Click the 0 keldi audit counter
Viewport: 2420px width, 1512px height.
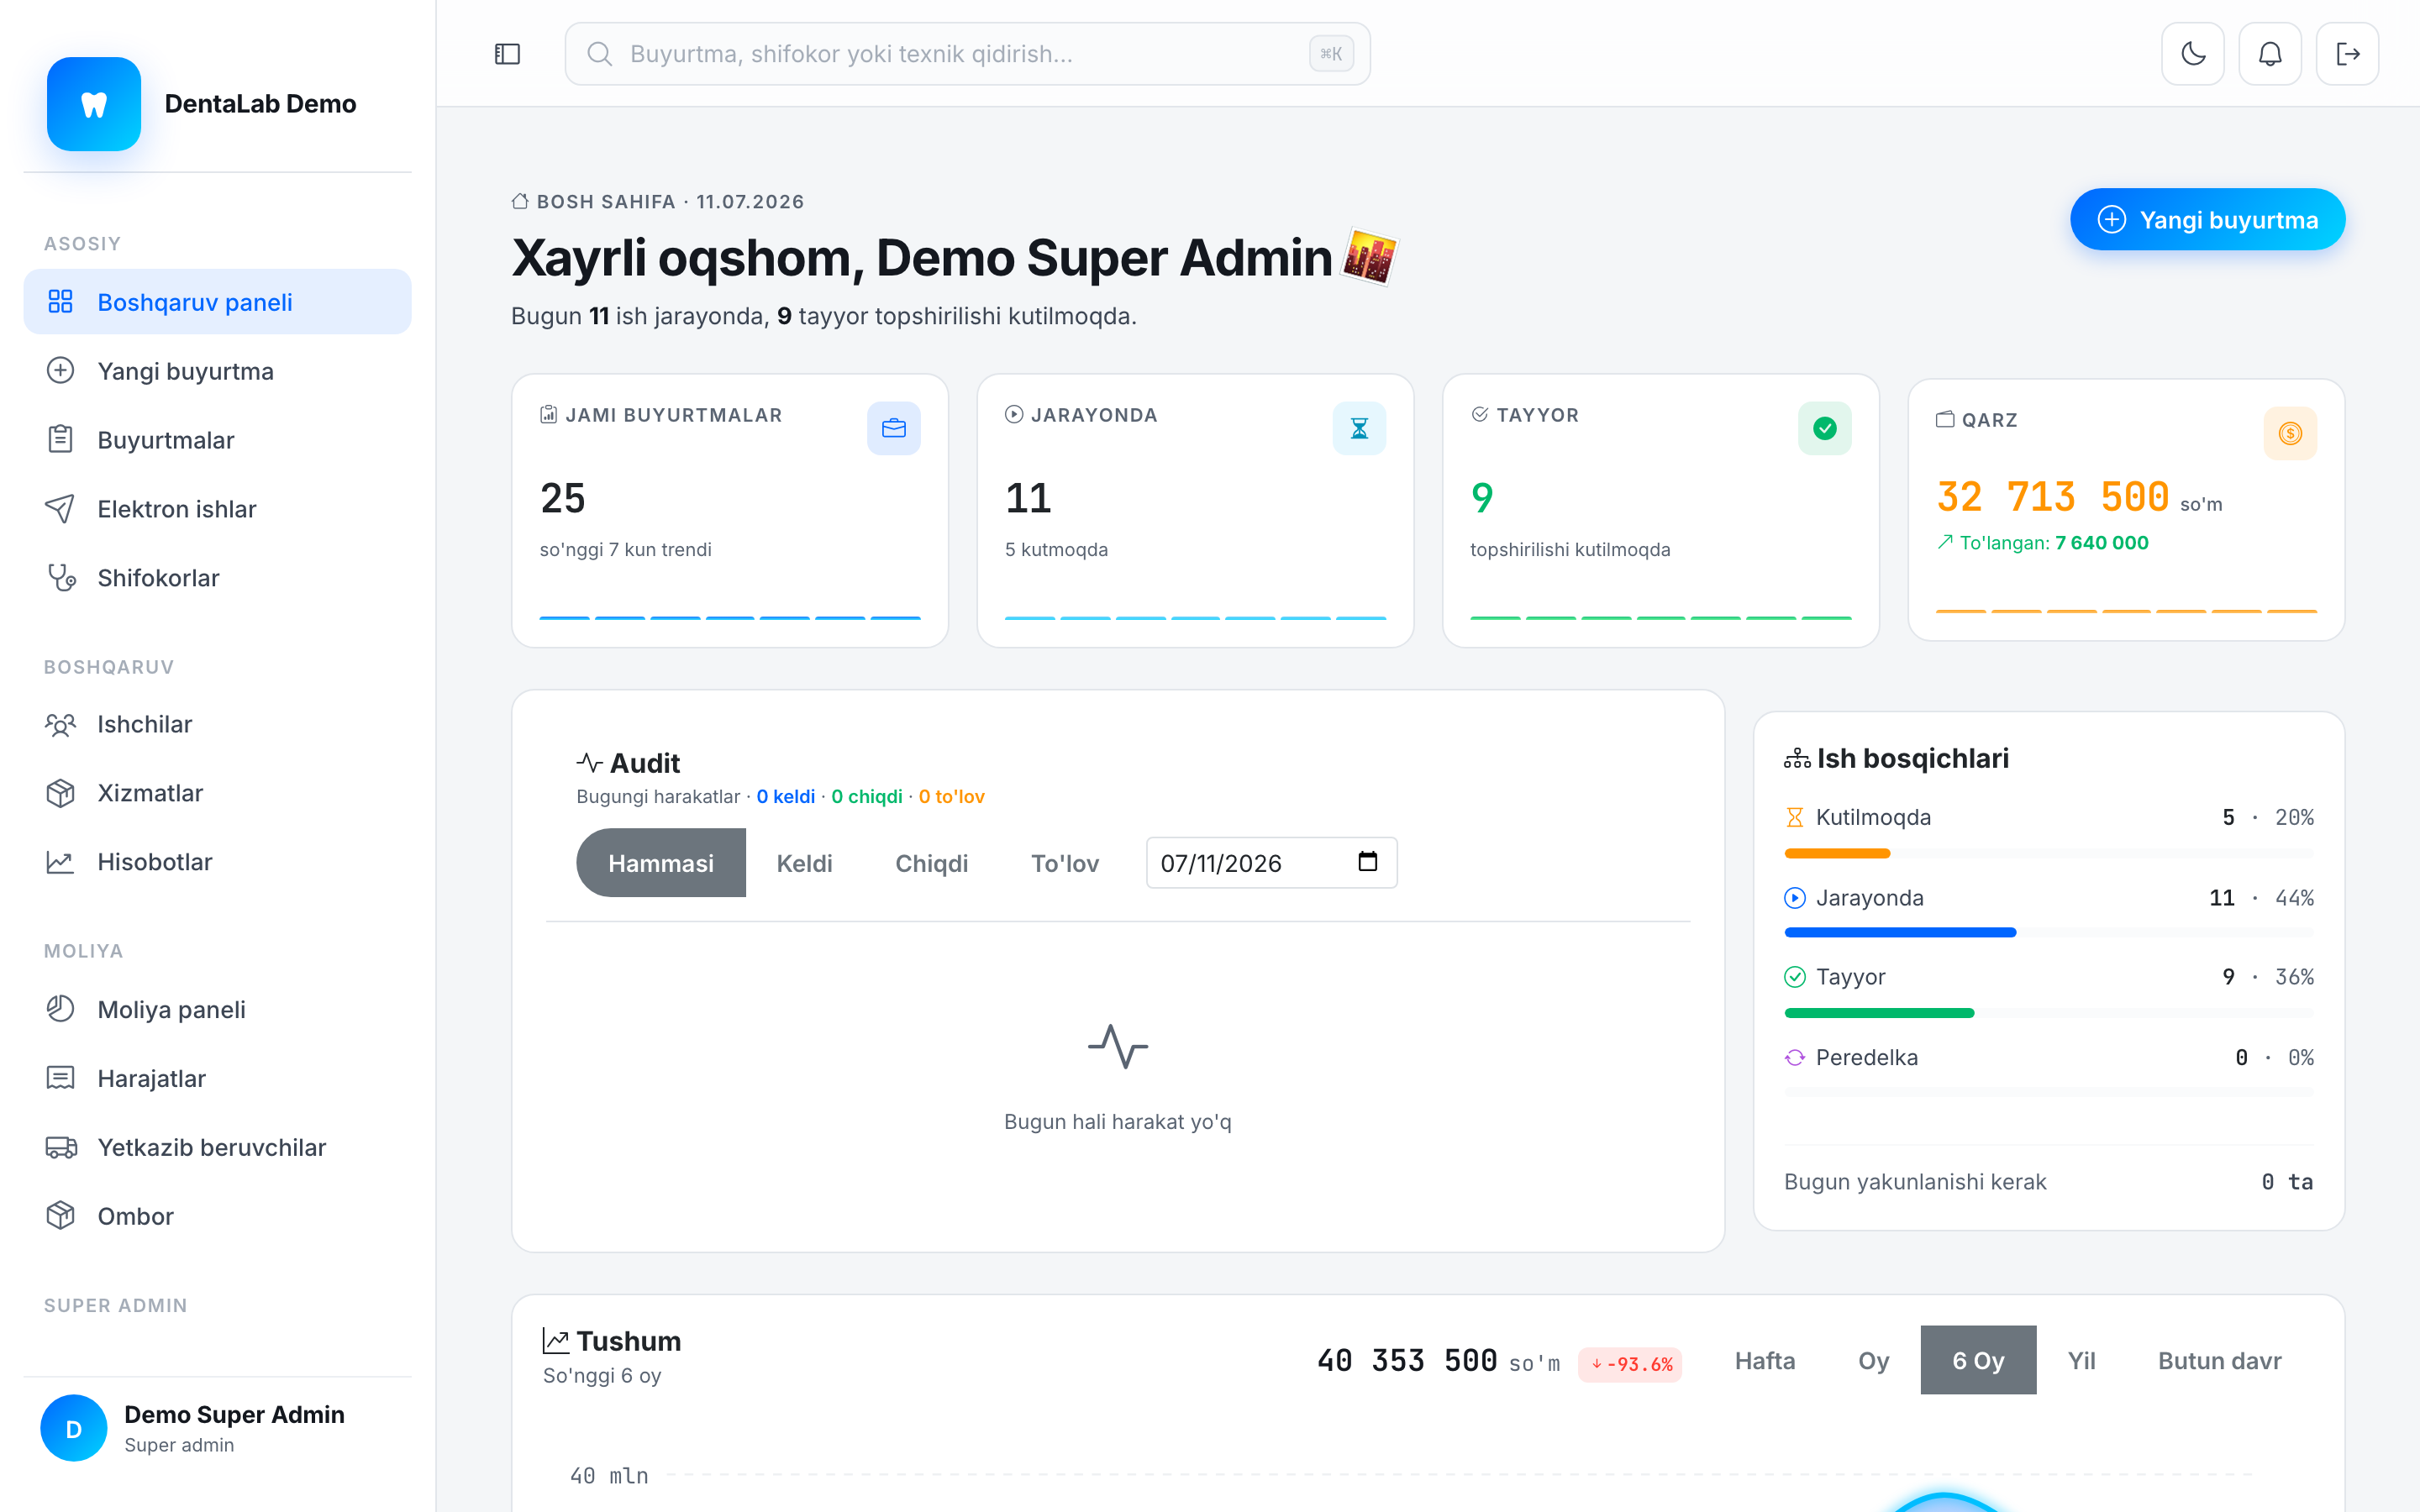click(x=785, y=796)
